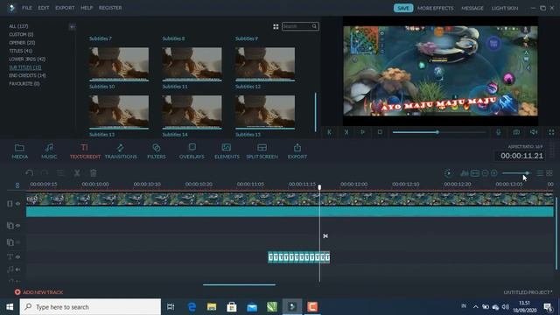Toggle visibility of first PIP track

click(x=17, y=226)
